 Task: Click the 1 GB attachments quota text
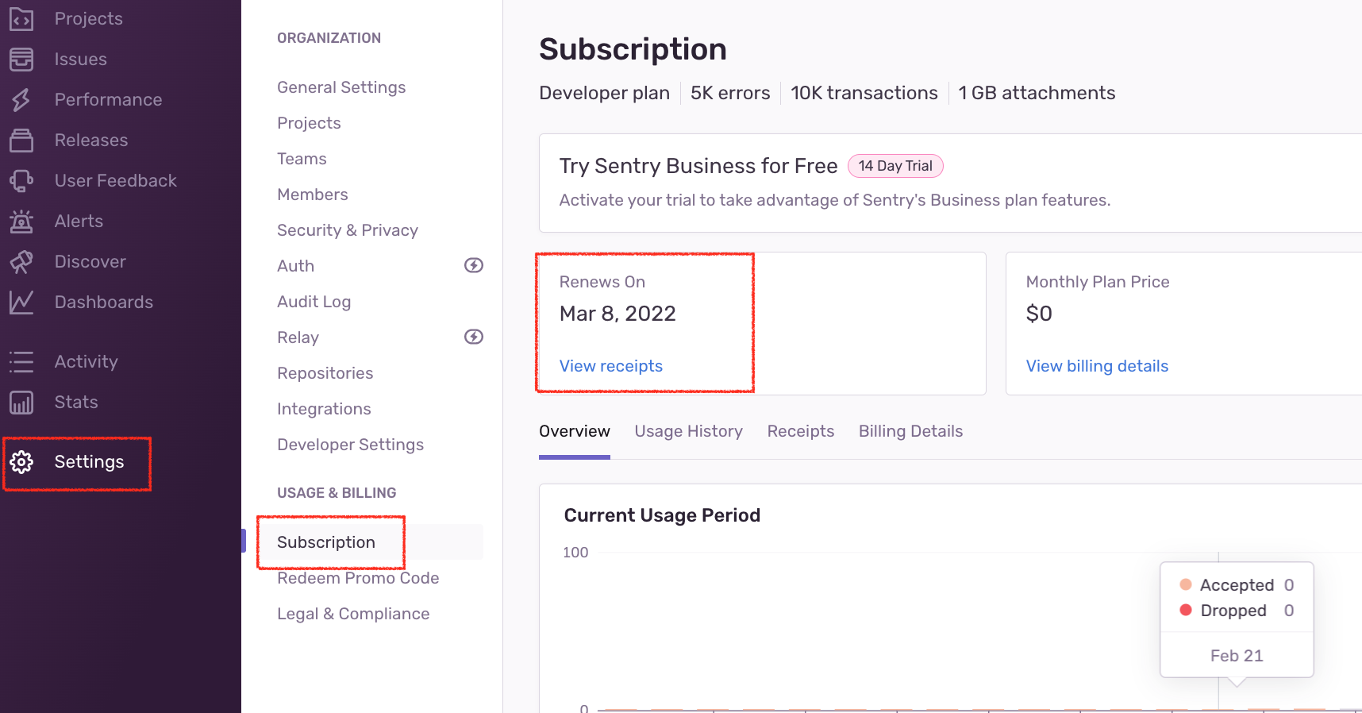[1037, 93]
